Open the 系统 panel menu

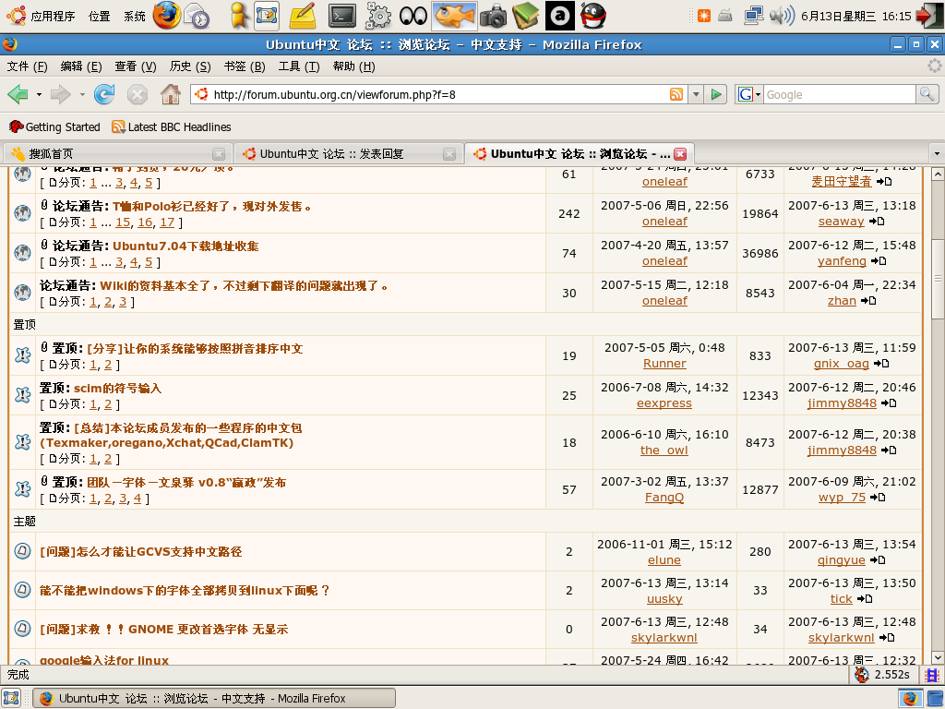[x=135, y=17]
